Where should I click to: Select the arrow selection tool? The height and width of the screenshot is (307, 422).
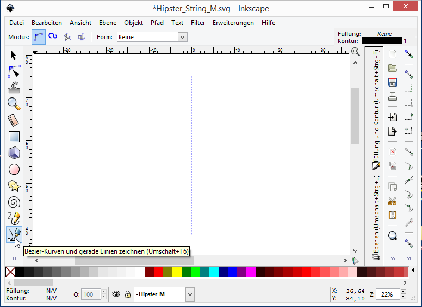[14, 55]
